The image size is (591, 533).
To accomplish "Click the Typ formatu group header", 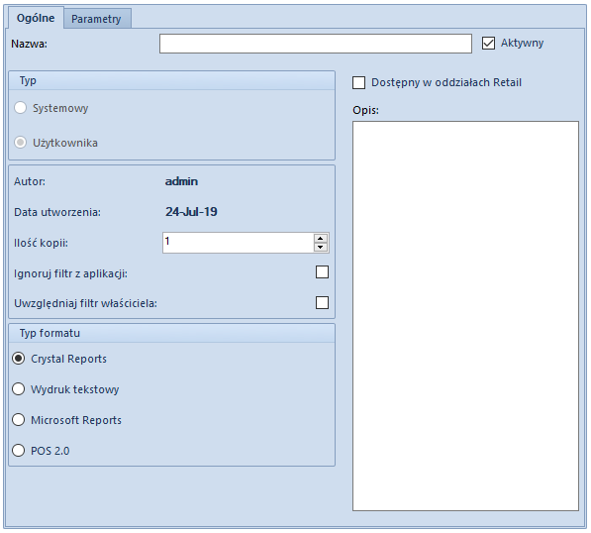I will point(171,333).
